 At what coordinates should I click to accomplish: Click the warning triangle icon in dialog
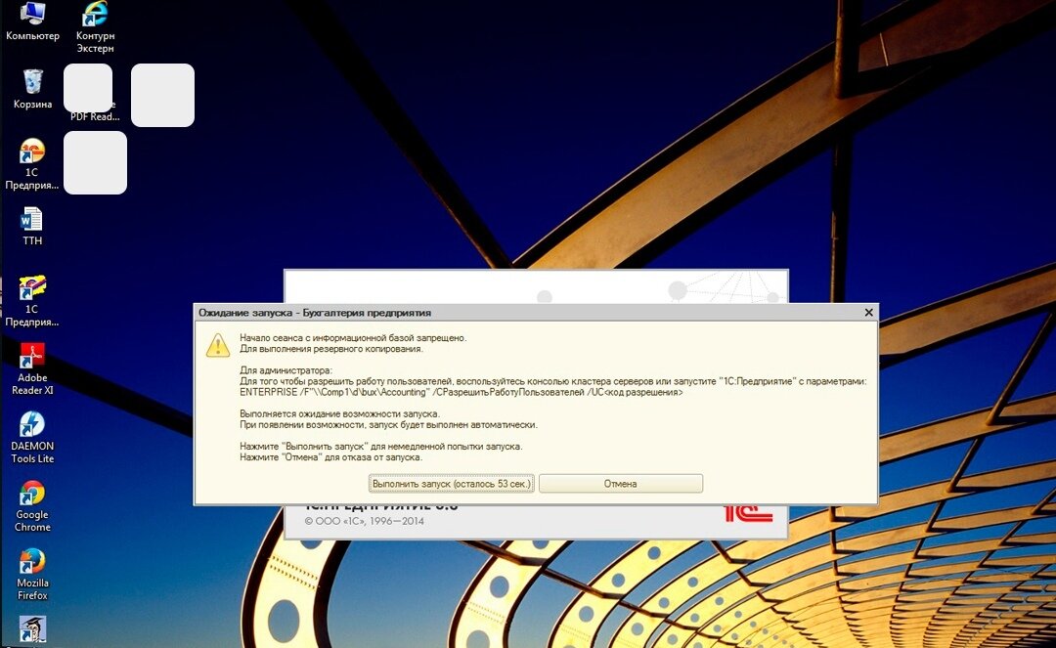(217, 345)
